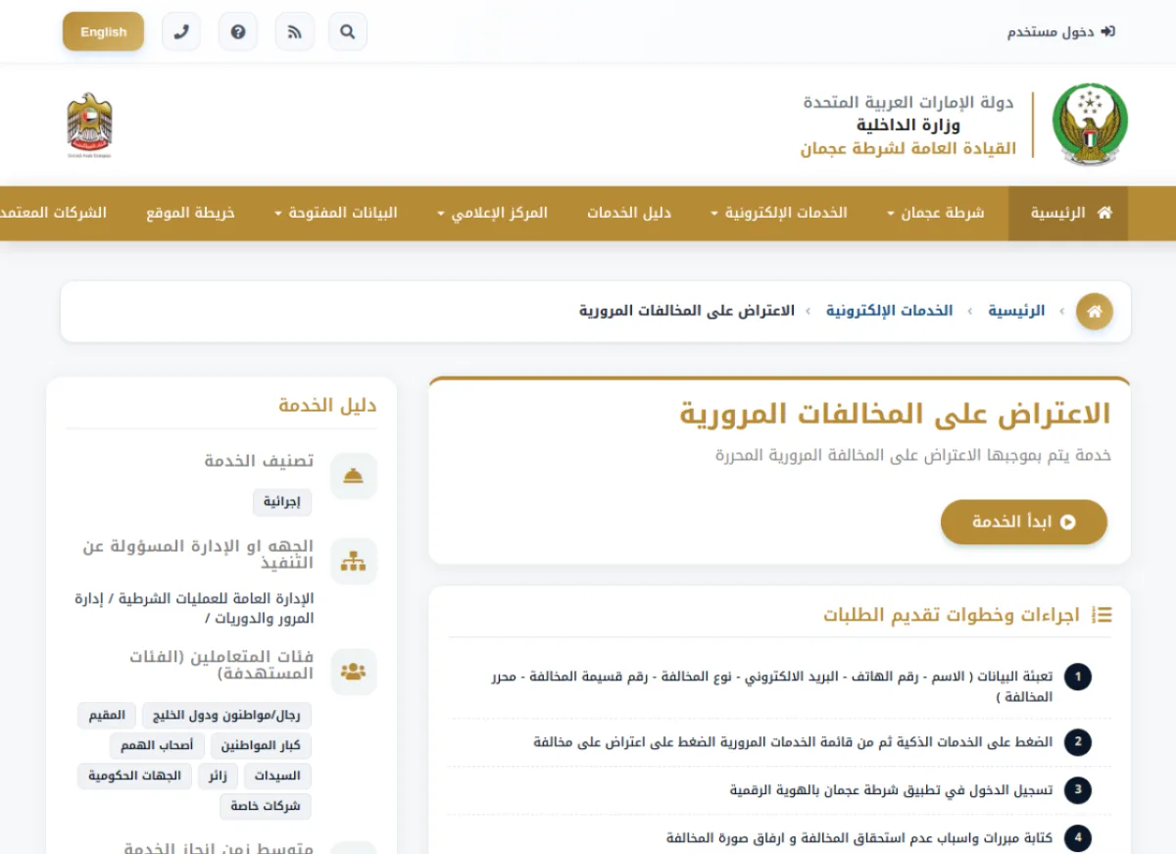The height and width of the screenshot is (854, 1176).
Task: Click the الخدمات الإلكترونية breadcrumb link
Action: click(889, 311)
